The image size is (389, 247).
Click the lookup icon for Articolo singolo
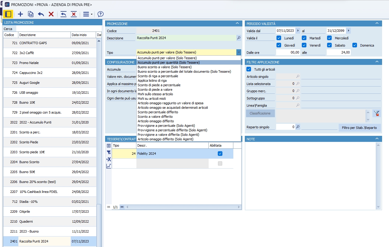coord(298,76)
